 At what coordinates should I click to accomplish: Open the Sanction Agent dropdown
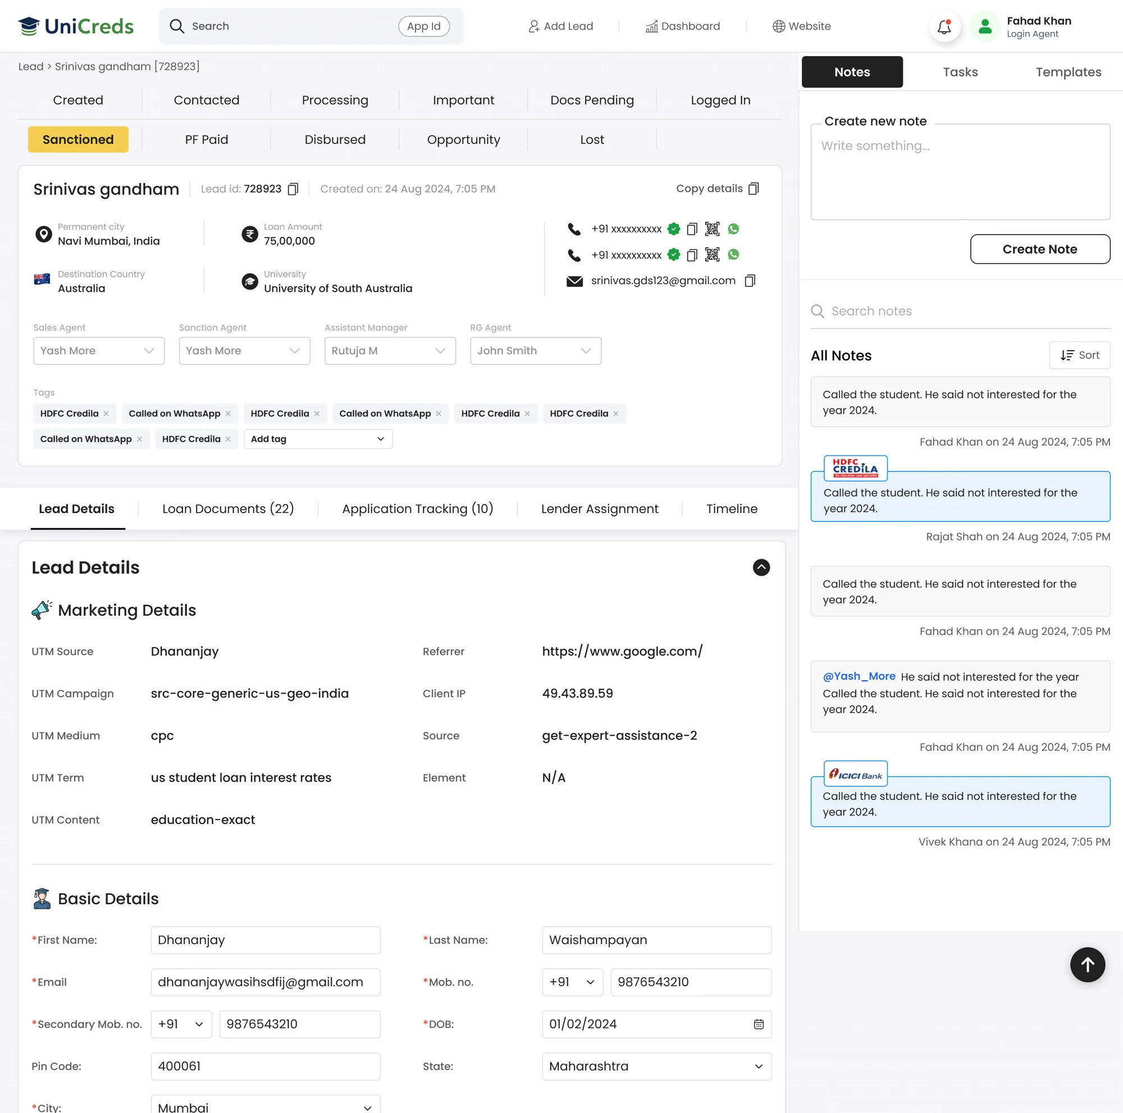[245, 351]
